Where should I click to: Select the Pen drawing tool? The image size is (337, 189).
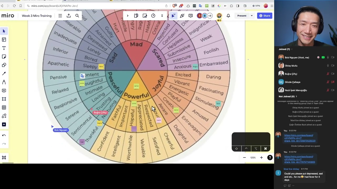point(4,82)
